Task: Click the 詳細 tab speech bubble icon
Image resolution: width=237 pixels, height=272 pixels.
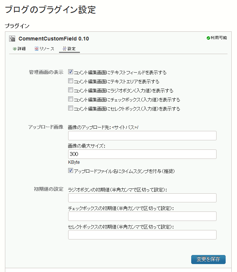Action: tap(15, 49)
